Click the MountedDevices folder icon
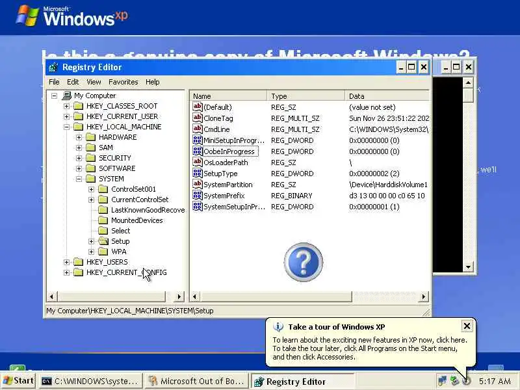Viewport: 520px width, 390px height. pos(103,220)
